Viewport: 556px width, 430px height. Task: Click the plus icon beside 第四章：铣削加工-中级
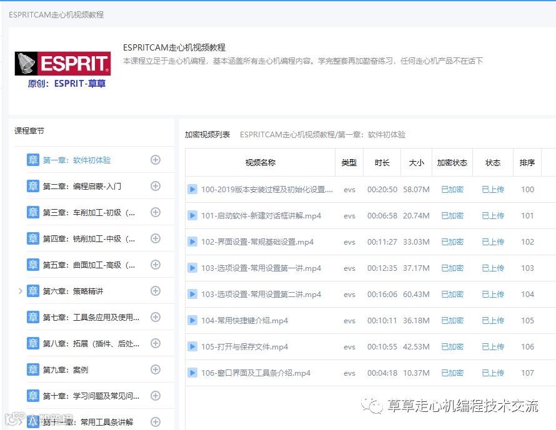[156, 238]
